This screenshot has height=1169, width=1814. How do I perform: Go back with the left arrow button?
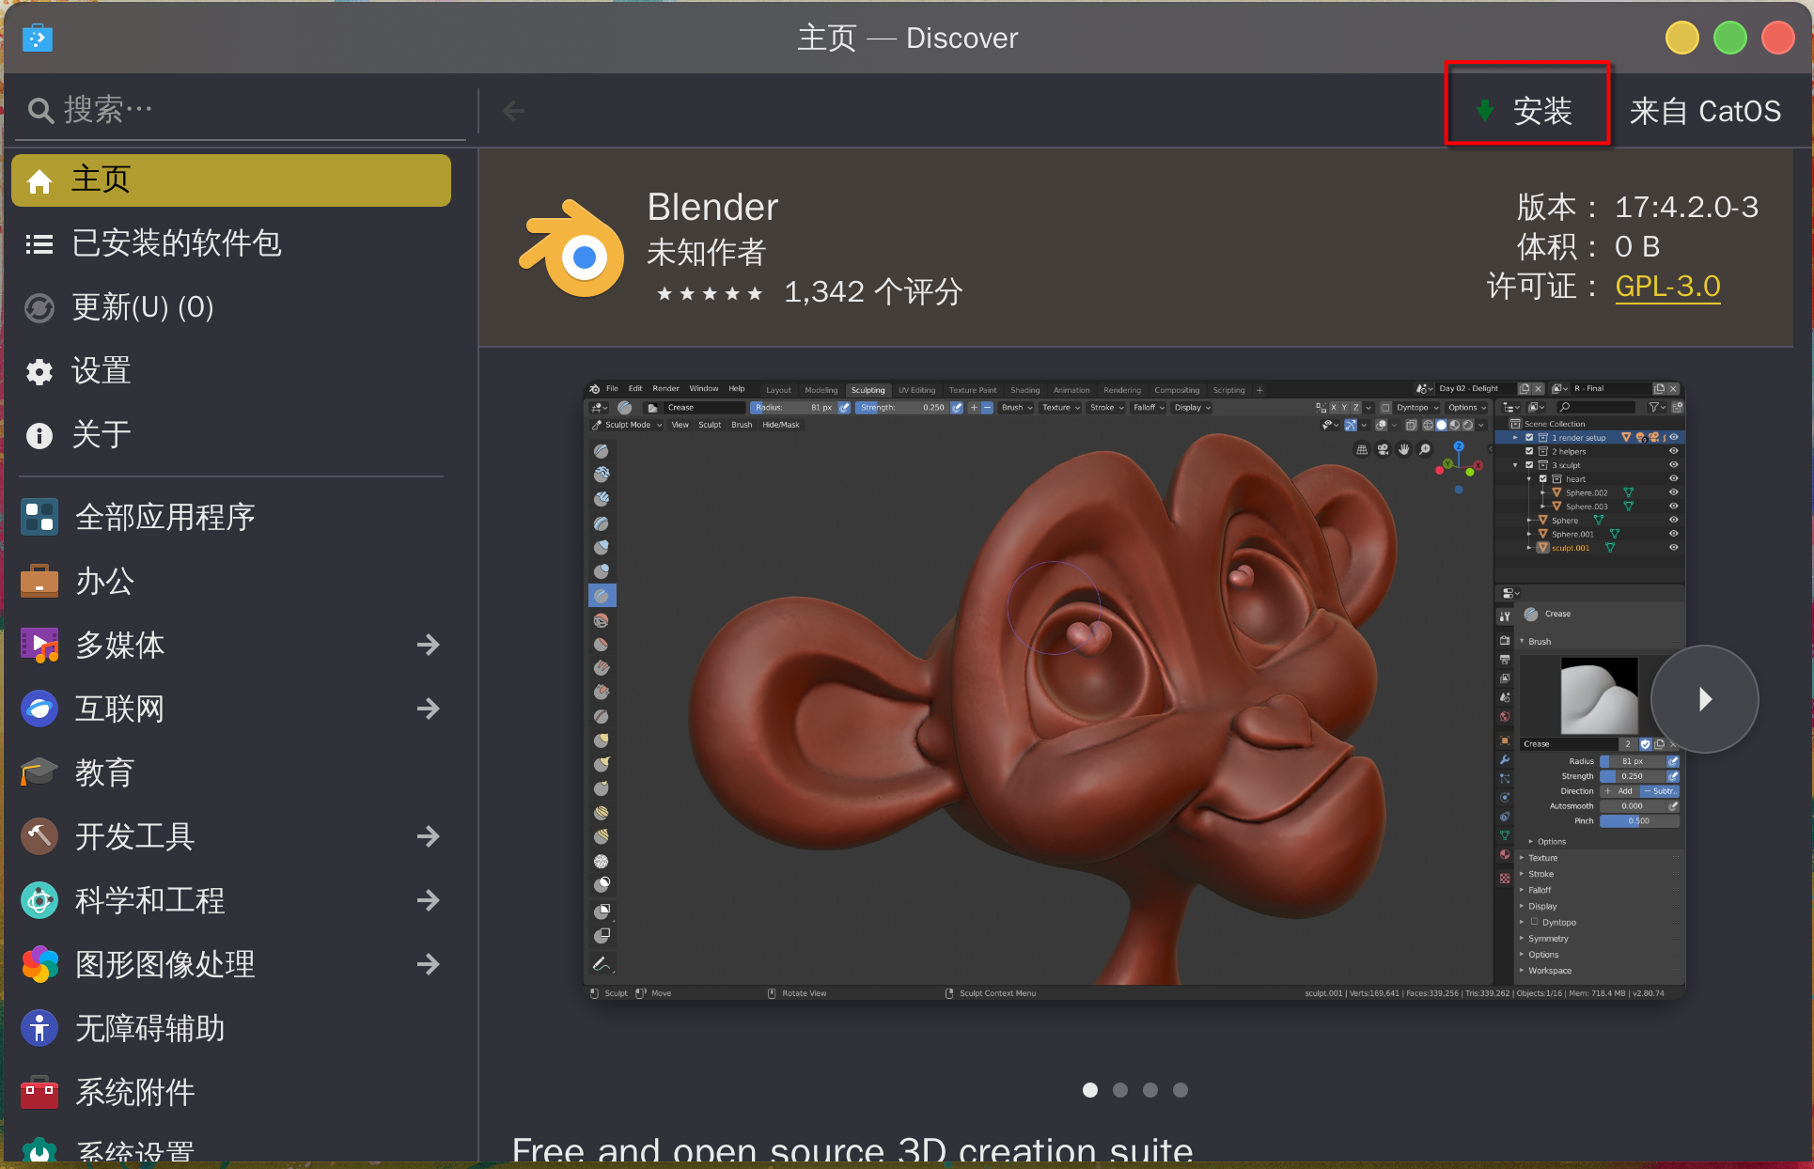[x=513, y=111]
